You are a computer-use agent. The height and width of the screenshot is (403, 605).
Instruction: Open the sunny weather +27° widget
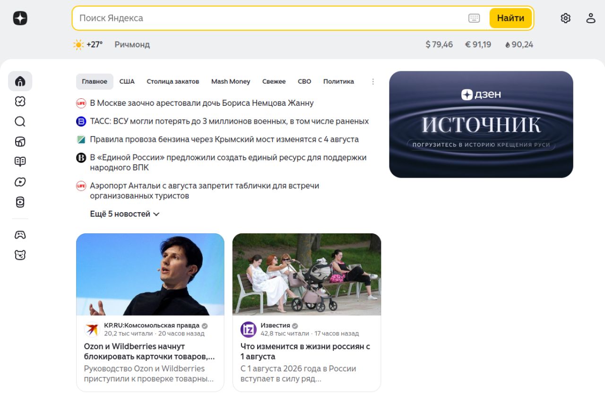tap(88, 44)
